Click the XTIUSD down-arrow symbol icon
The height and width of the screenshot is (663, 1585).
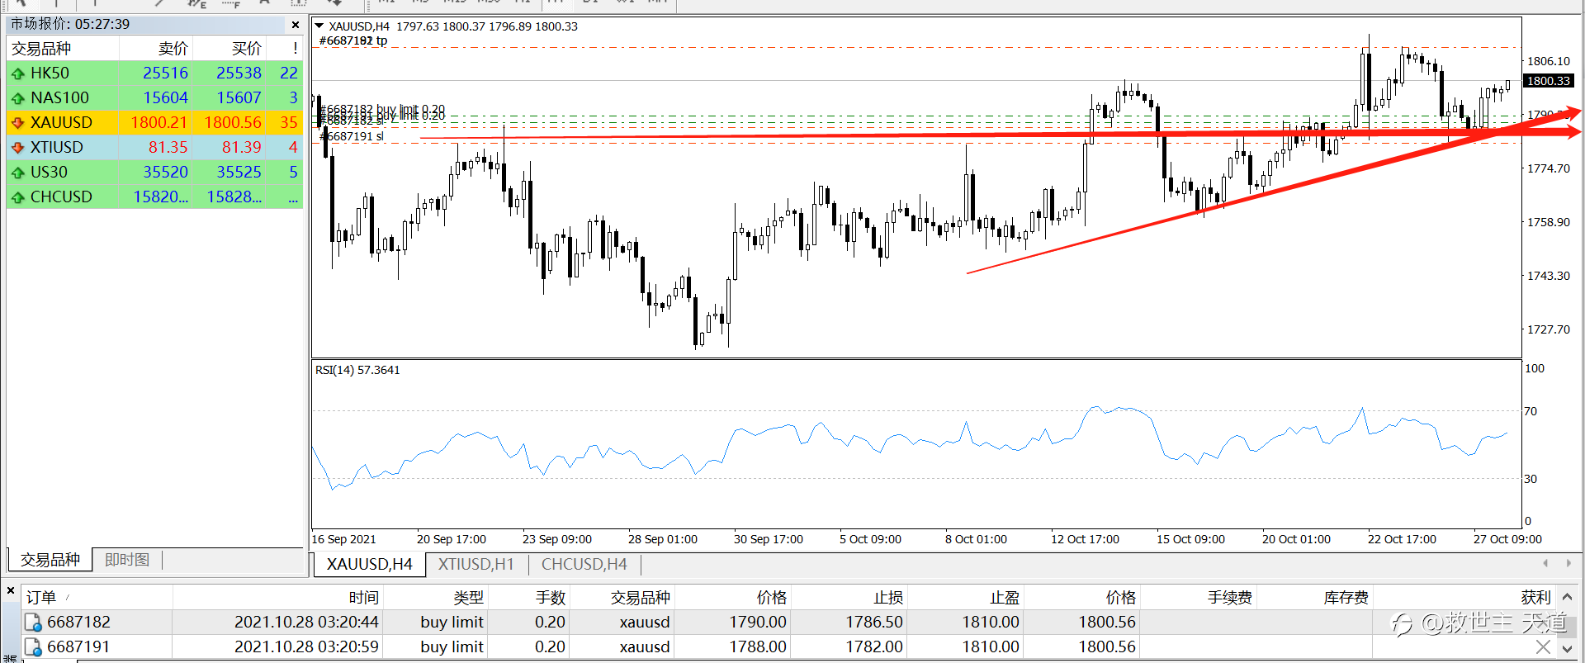coord(17,148)
